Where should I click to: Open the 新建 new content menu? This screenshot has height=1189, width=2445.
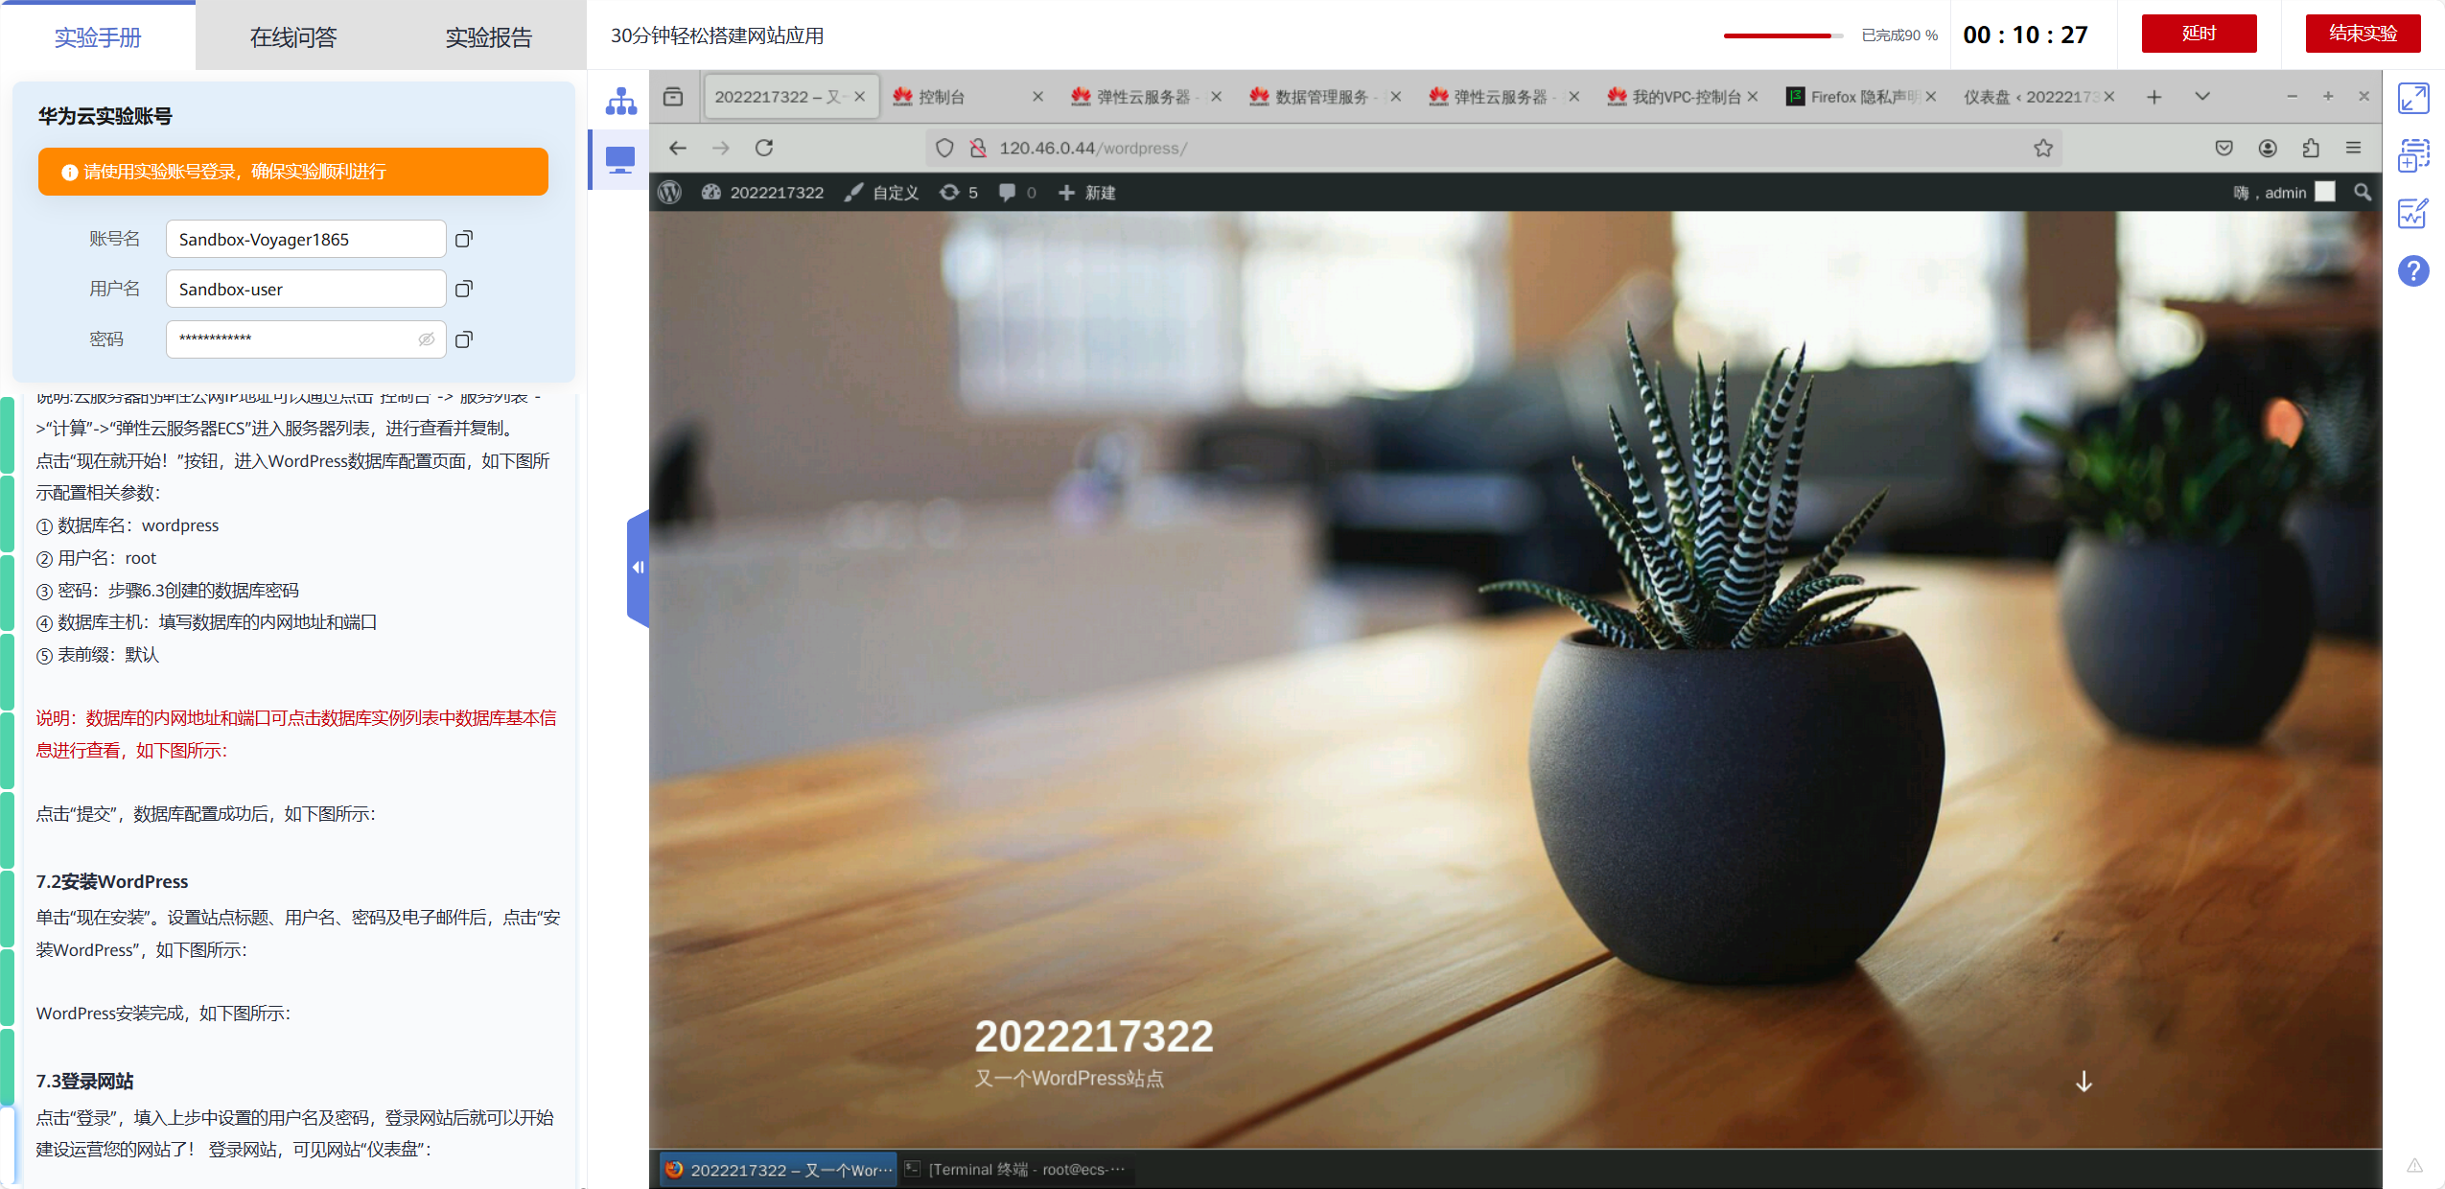(x=1088, y=193)
